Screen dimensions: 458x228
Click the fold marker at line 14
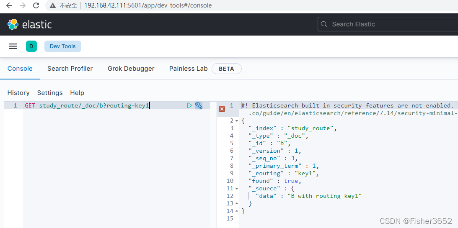click(237, 211)
